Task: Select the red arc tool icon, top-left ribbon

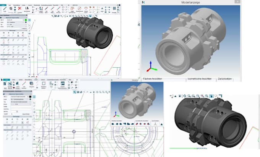Action: click(86, 8)
